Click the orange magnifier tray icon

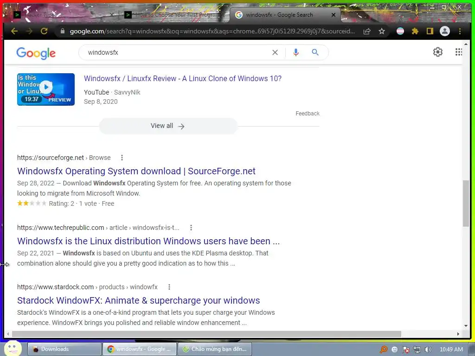(384, 350)
